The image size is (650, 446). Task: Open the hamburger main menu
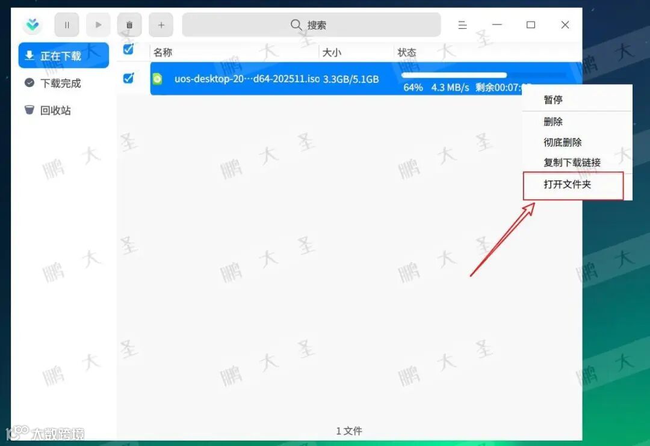[463, 25]
